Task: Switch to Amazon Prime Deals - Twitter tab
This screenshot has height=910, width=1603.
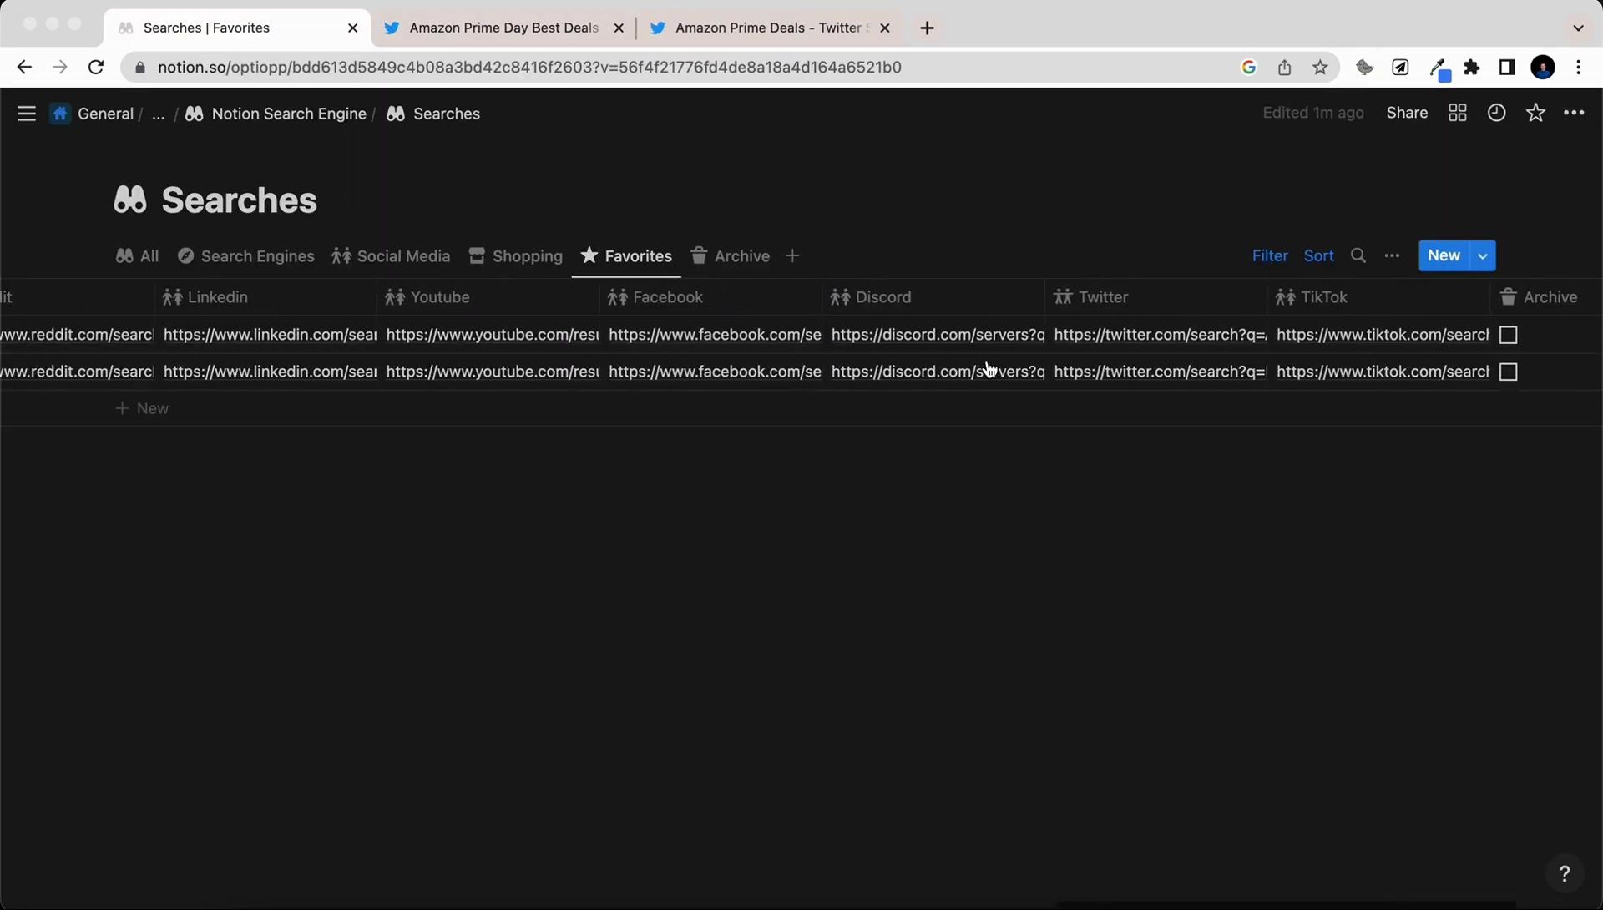Action: 770,28
